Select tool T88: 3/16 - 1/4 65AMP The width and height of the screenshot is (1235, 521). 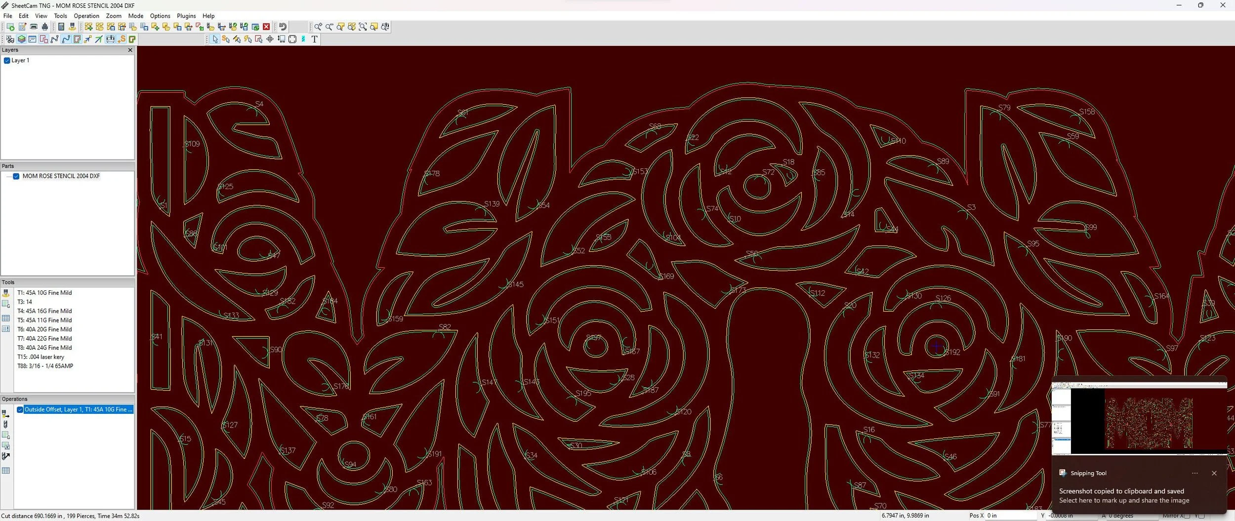click(45, 366)
